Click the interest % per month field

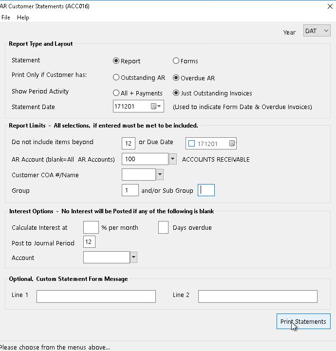[x=91, y=227]
